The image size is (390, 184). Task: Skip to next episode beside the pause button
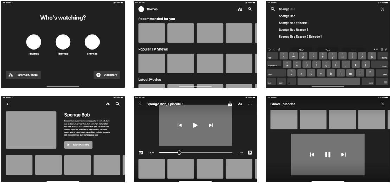[344, 155]
